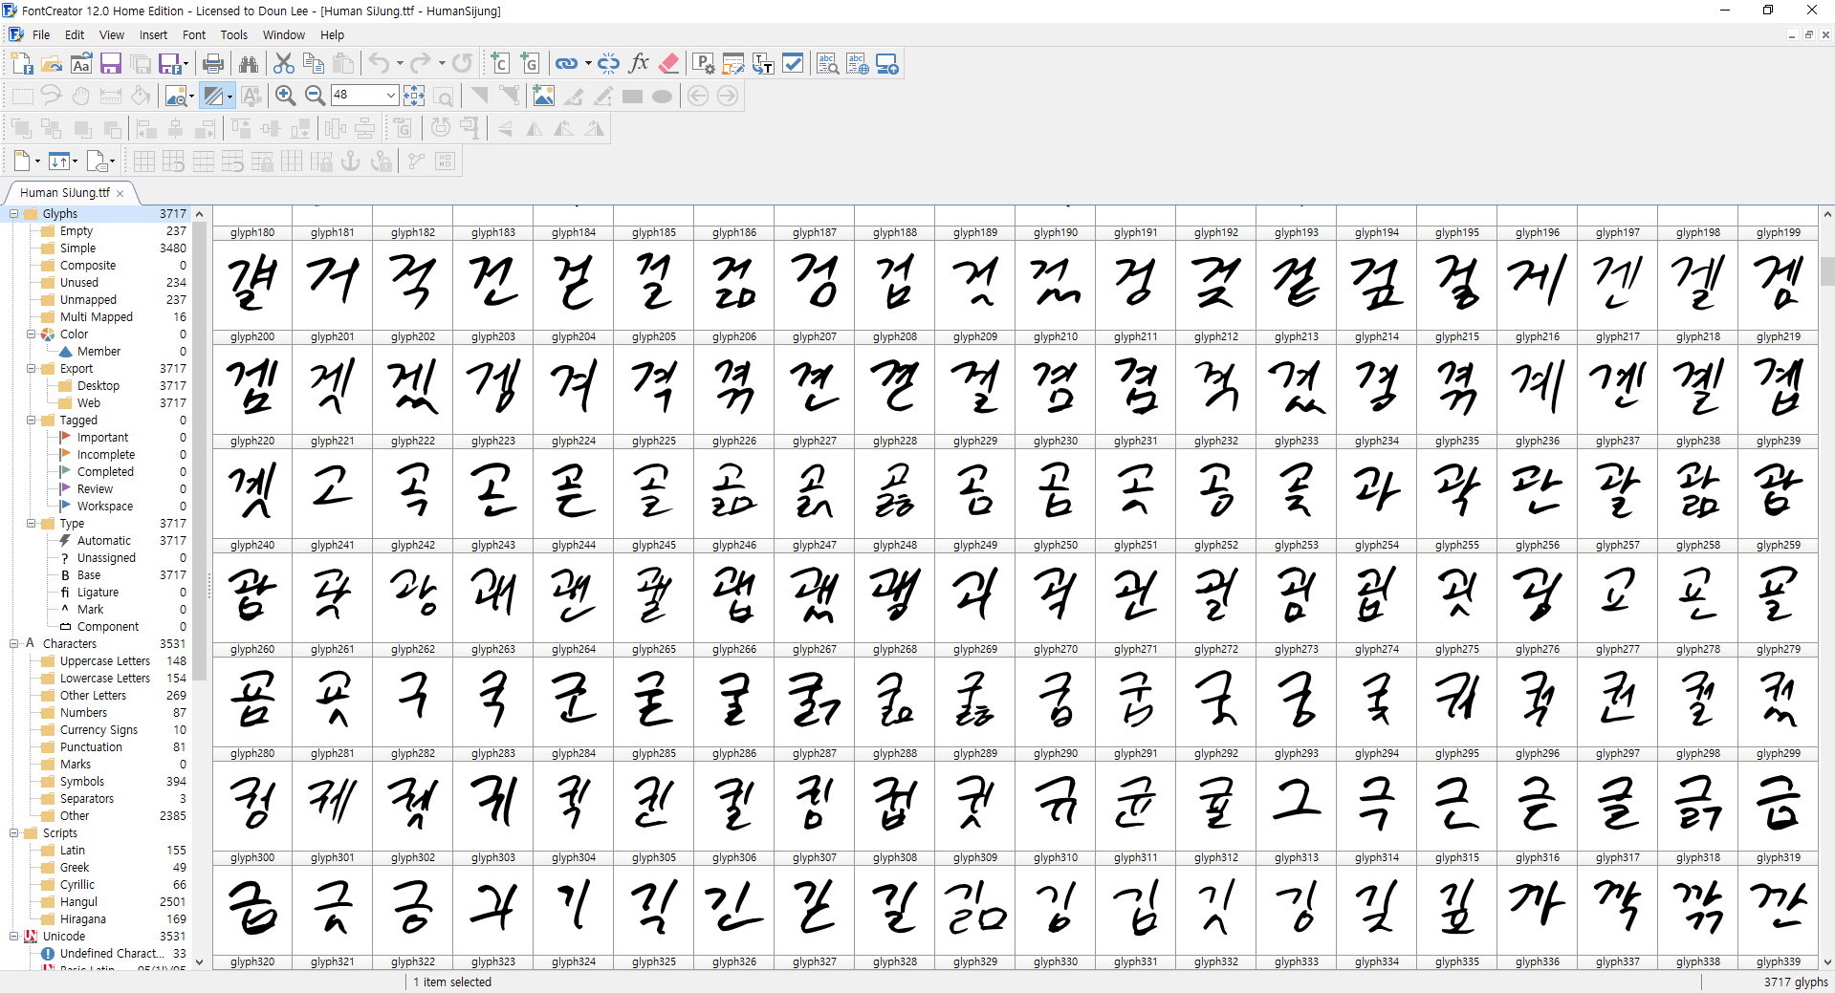1835x993 pixels.
Task: Open the Find binoculars tool
Action: pos(249,64)
